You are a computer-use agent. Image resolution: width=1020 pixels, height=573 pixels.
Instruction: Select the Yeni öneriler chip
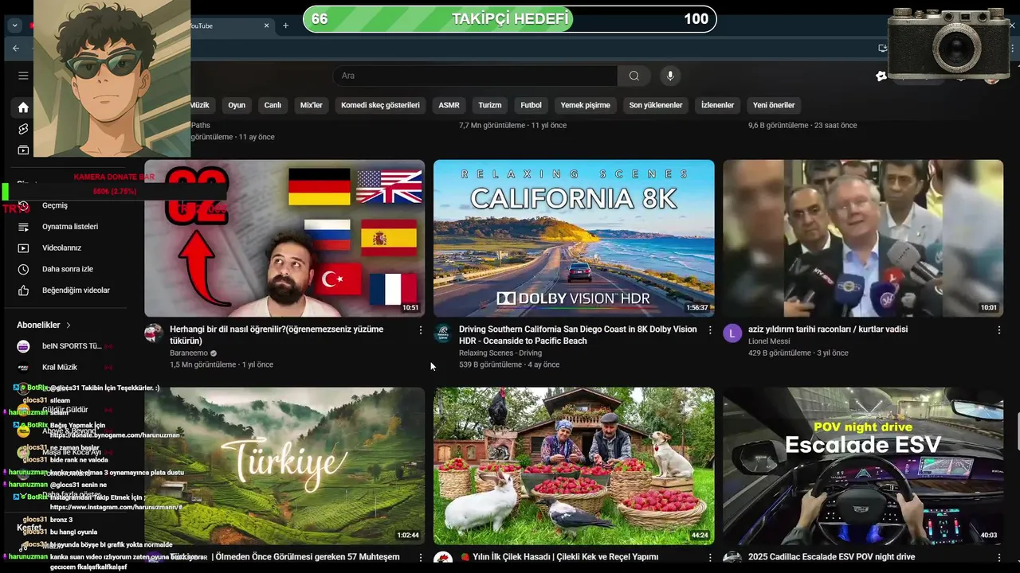774,105
